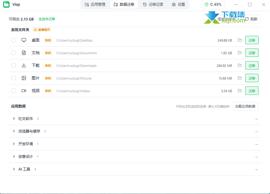Click the 全选未迁移 link
The height and width of the screenshot is (194, 270).
tap(47, 19)
